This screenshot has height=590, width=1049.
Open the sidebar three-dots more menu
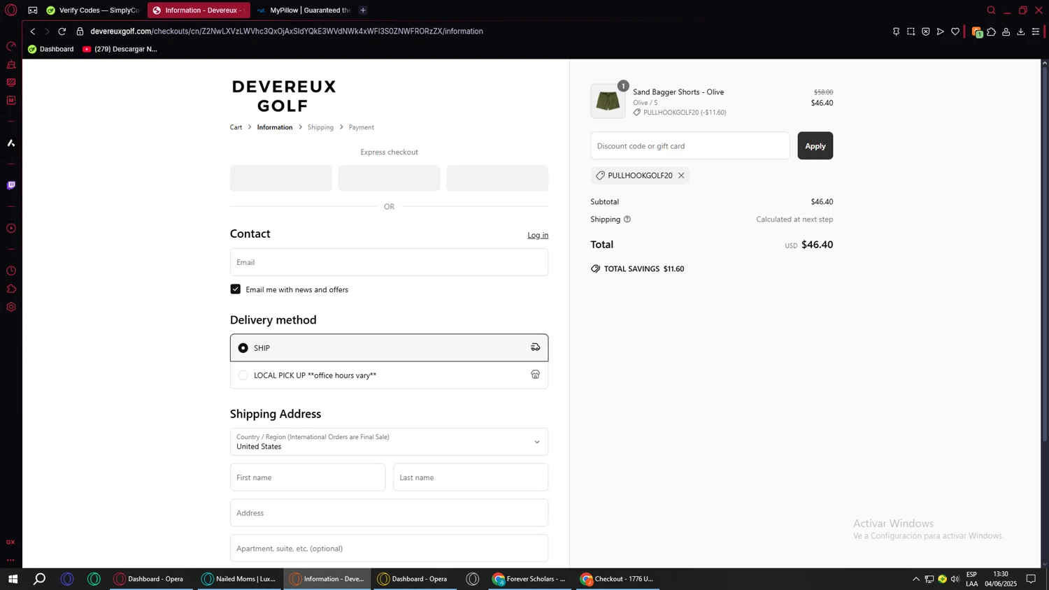point(11,560)
